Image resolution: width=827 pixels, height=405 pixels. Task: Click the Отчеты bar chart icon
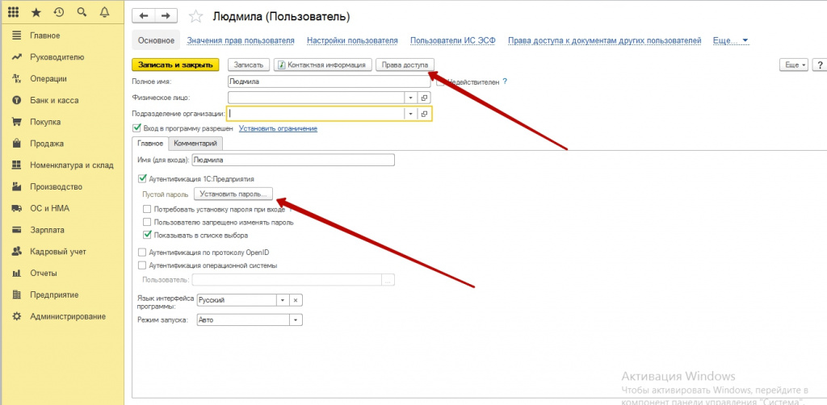coord(17,273)
